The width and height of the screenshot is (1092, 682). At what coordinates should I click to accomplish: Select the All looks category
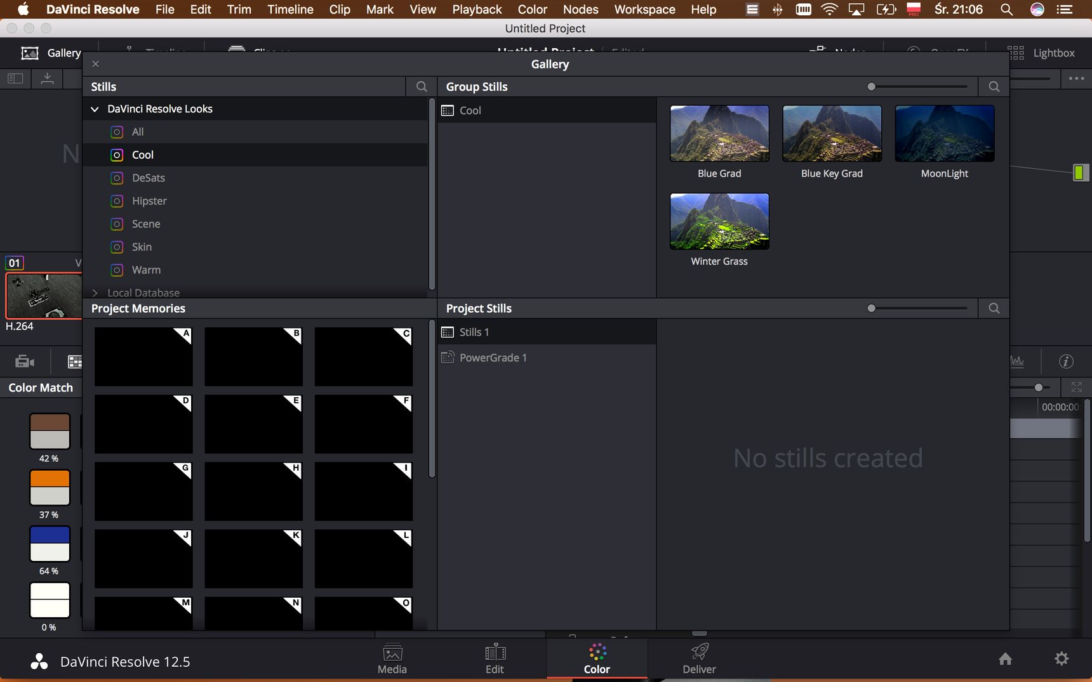(255, 132)
